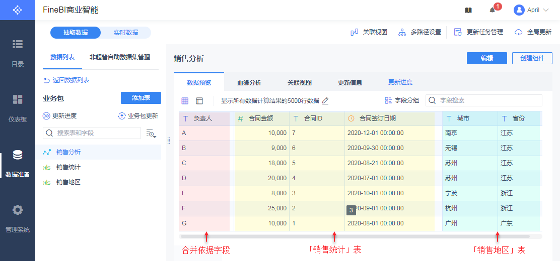The width and height of the screenshot is (560, 261).
Task: Switch to the 血缘分析 tab
Action: click(x=249, y=83)
